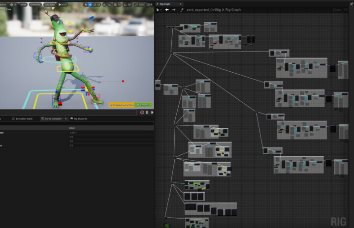Open the Lit view mode menu
This screenshot has height=228, width=354.
tap(14, 4)
